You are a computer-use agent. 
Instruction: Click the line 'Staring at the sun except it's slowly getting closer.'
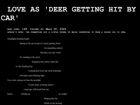(40, 44)
